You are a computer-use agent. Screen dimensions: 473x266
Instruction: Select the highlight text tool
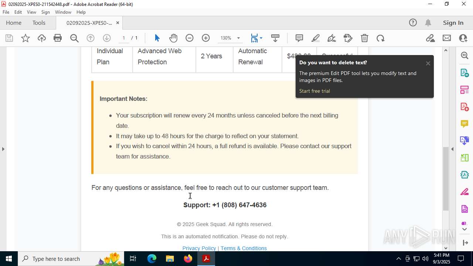tap(316, 38)
